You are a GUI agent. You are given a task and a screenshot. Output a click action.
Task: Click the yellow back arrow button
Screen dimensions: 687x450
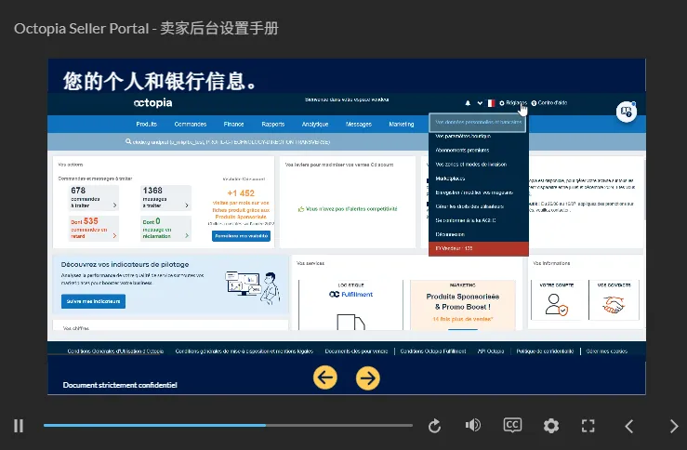[325, 377]
